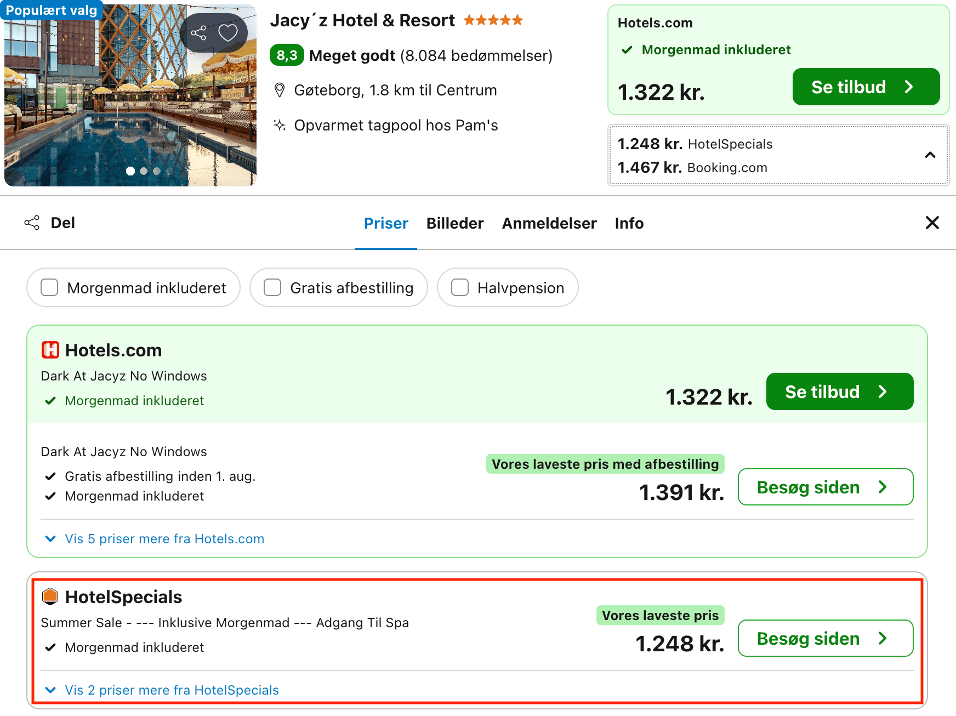
Task: Click Opvarmet tagpool hos Pam's text
Action: tap(396, 125)
